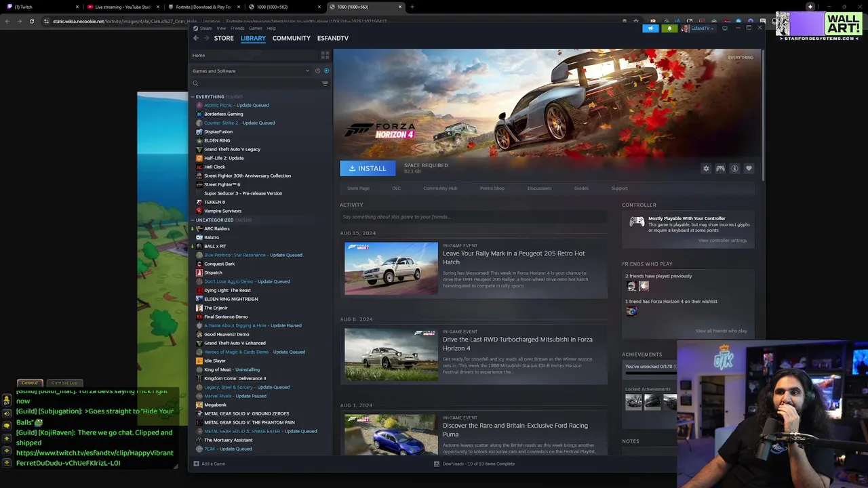Toggle the recent activity clock filter
The image size is (868, 488).
[x=317, y=70]
